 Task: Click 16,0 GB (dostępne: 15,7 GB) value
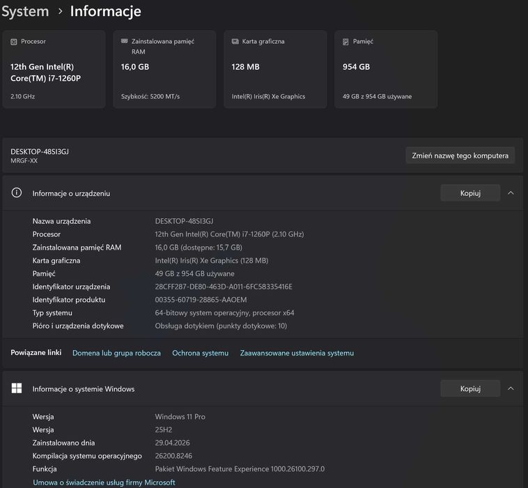[199, 247]
